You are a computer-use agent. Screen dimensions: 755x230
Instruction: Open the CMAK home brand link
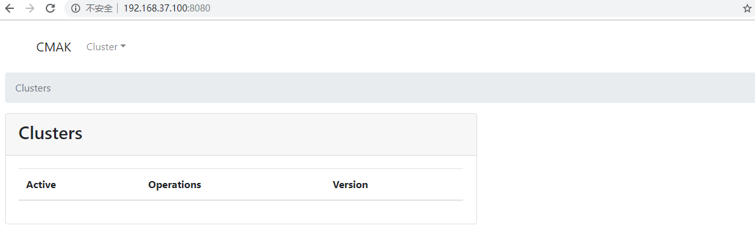[53, 47]
